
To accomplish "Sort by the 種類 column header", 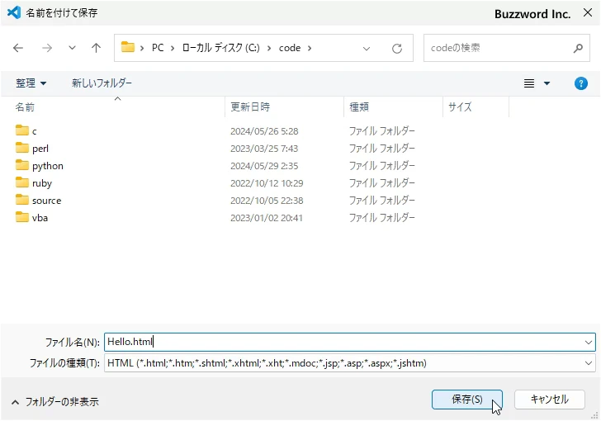I will [393, 107].
